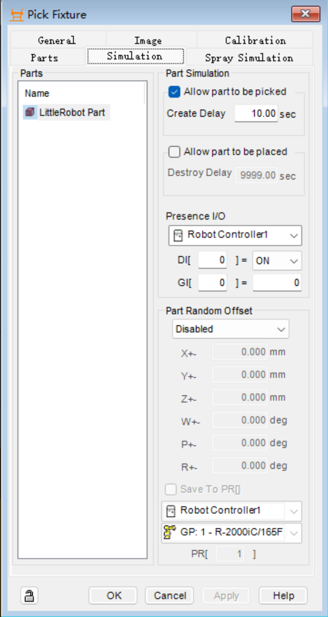Click the controller icon in Presence I/O dropdown
Image resolution: width=328 pixels, height=617 pixels.
tap(178, 235)
